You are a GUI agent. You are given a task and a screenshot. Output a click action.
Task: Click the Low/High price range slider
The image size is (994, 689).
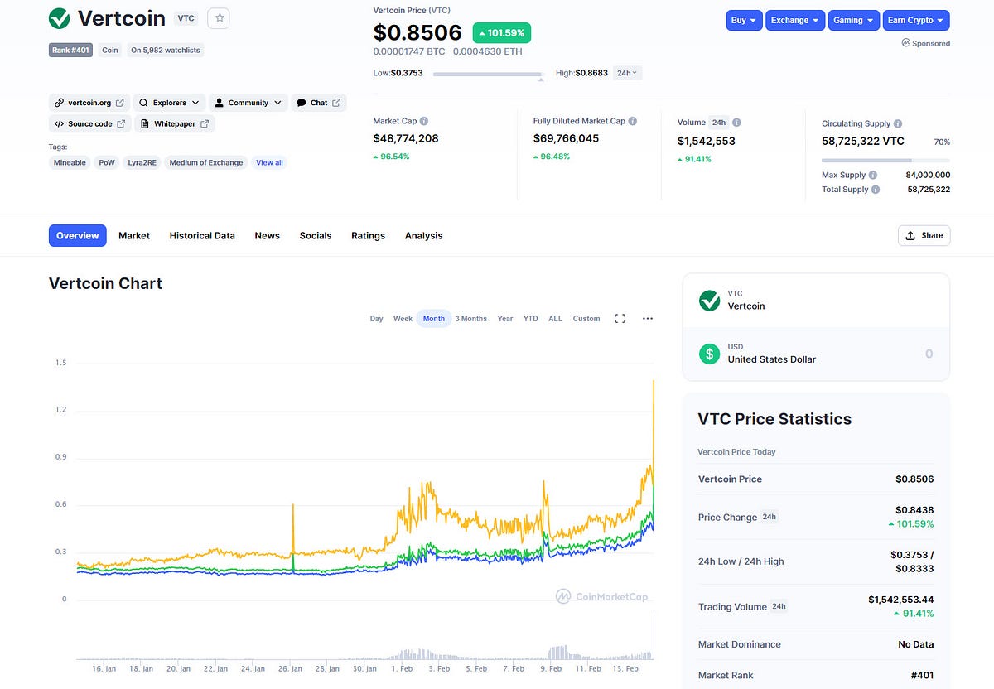point(488,73)
